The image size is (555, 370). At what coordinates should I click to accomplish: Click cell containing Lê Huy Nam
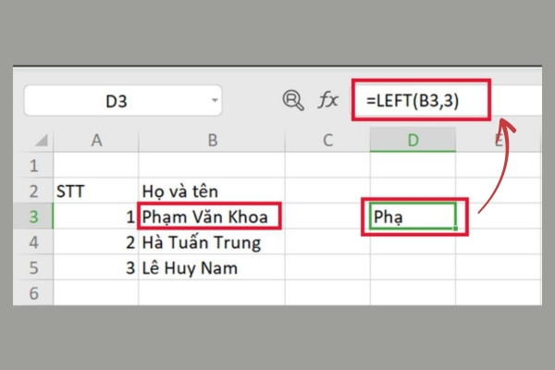[x=212, y=267]
